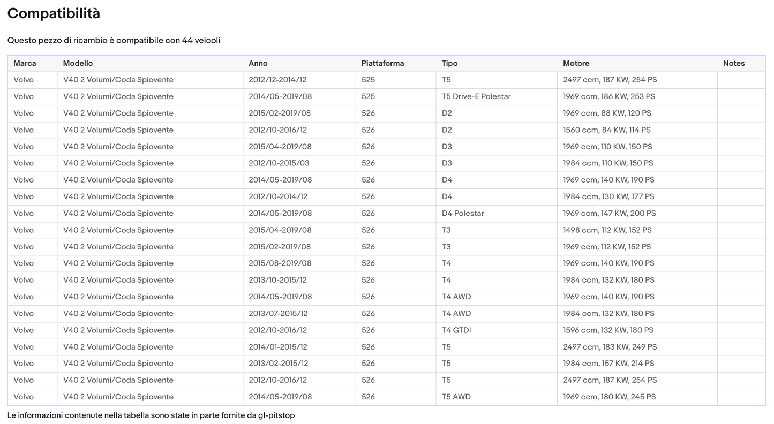
Task: Click the D4 Polestar type cell
Action: pos(462,213)
